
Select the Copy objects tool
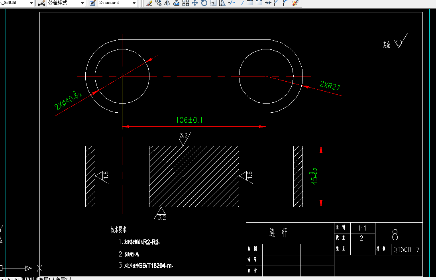(159, 3)
